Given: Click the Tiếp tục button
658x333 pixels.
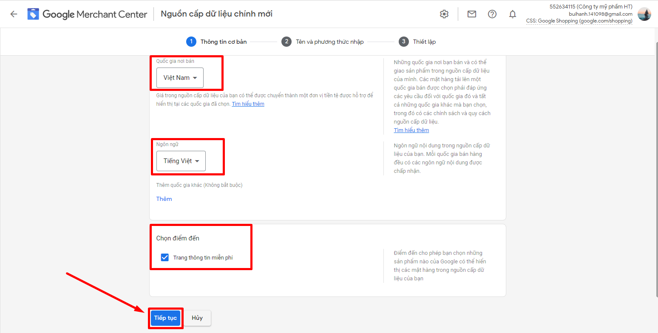Looking at the screenshot, I should pos(165,318).
